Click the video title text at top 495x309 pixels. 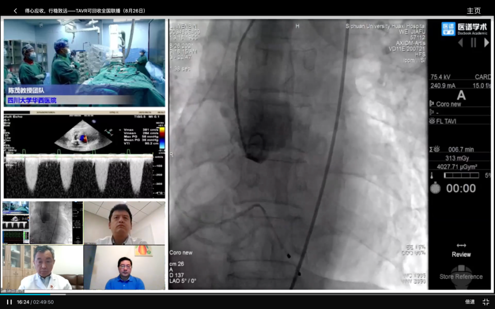pos(85,11)
